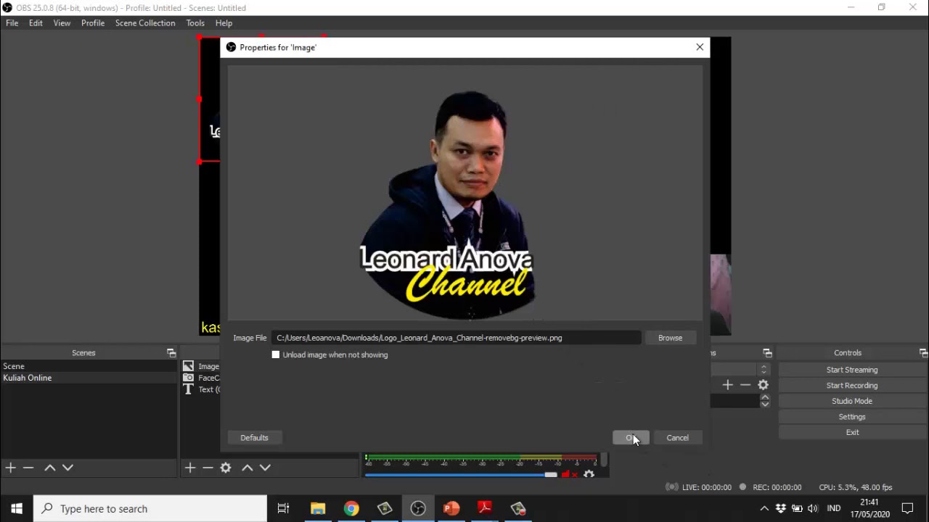The image size is (929, 522).
Task: Open Dropbox tray icon
Action: pos(781,508)
